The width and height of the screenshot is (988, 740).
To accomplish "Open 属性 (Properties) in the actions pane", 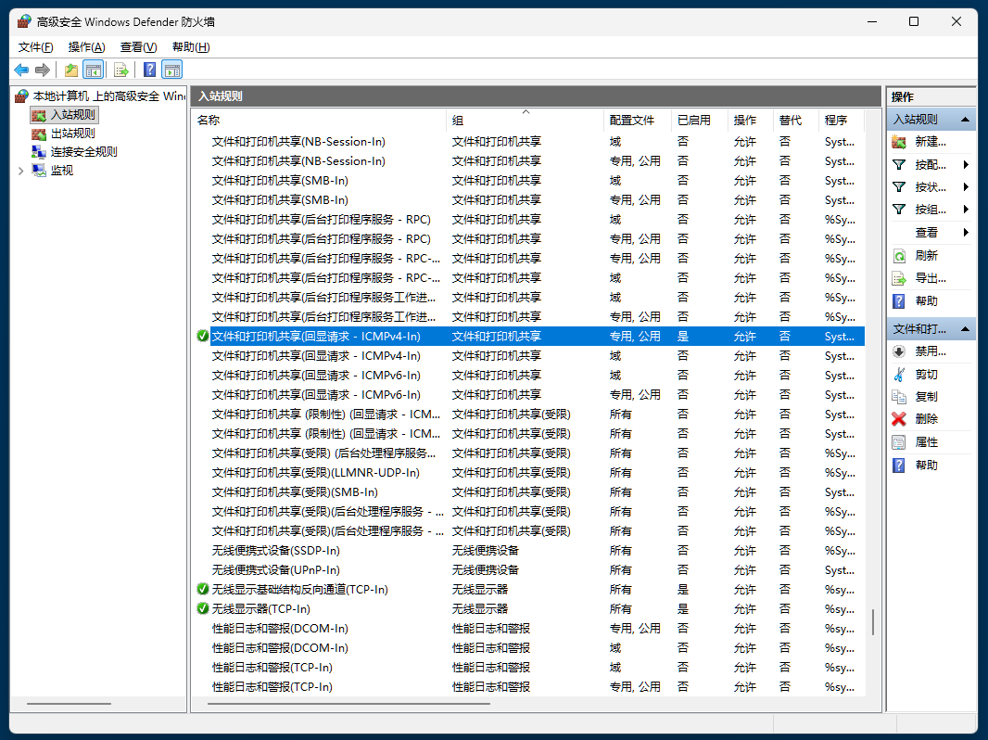I will pos(926,442).
